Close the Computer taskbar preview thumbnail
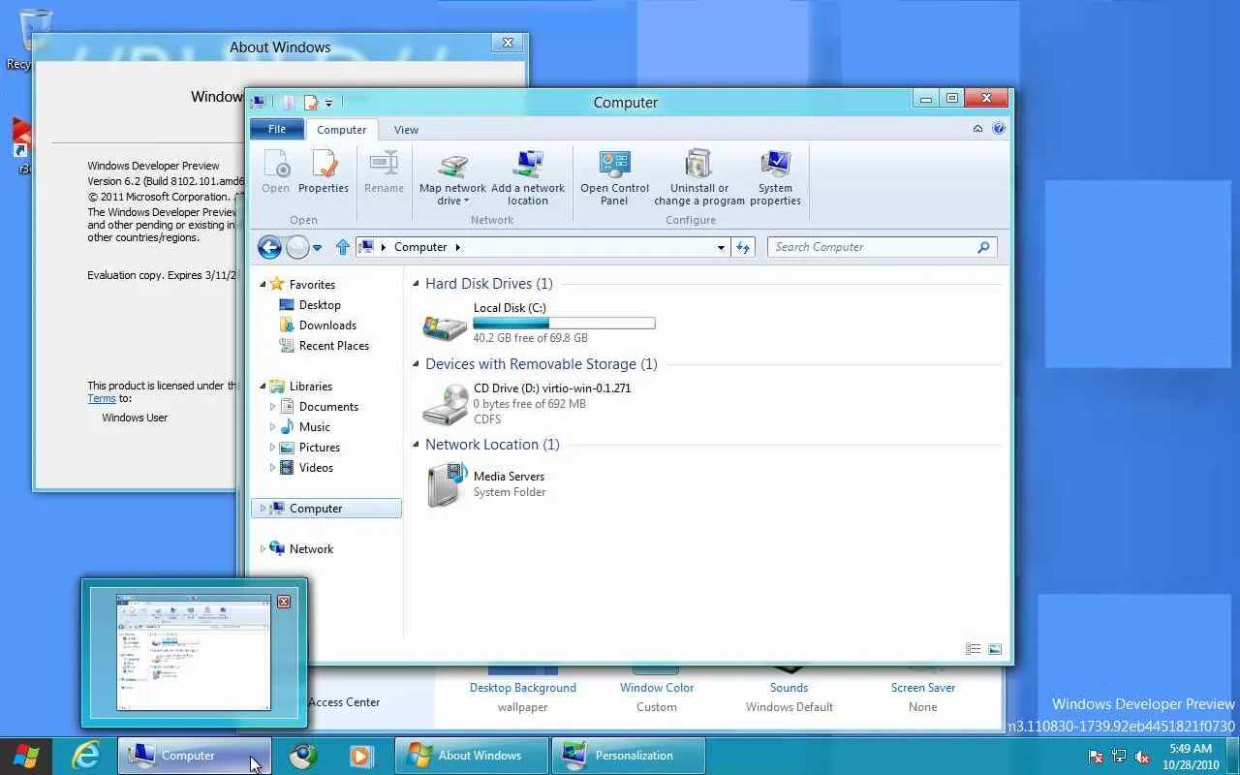 (x=284, y=602)
